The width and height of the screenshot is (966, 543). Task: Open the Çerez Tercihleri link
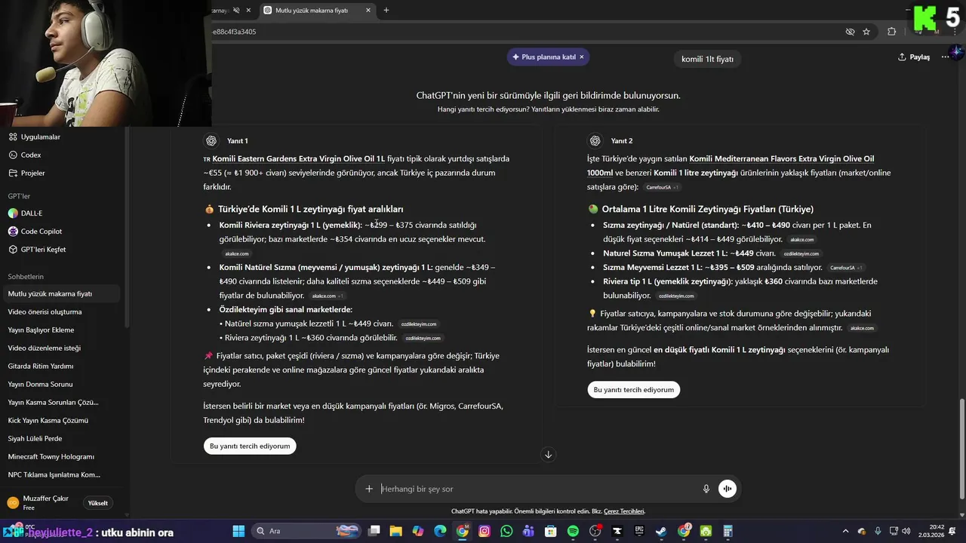[624, 511]
